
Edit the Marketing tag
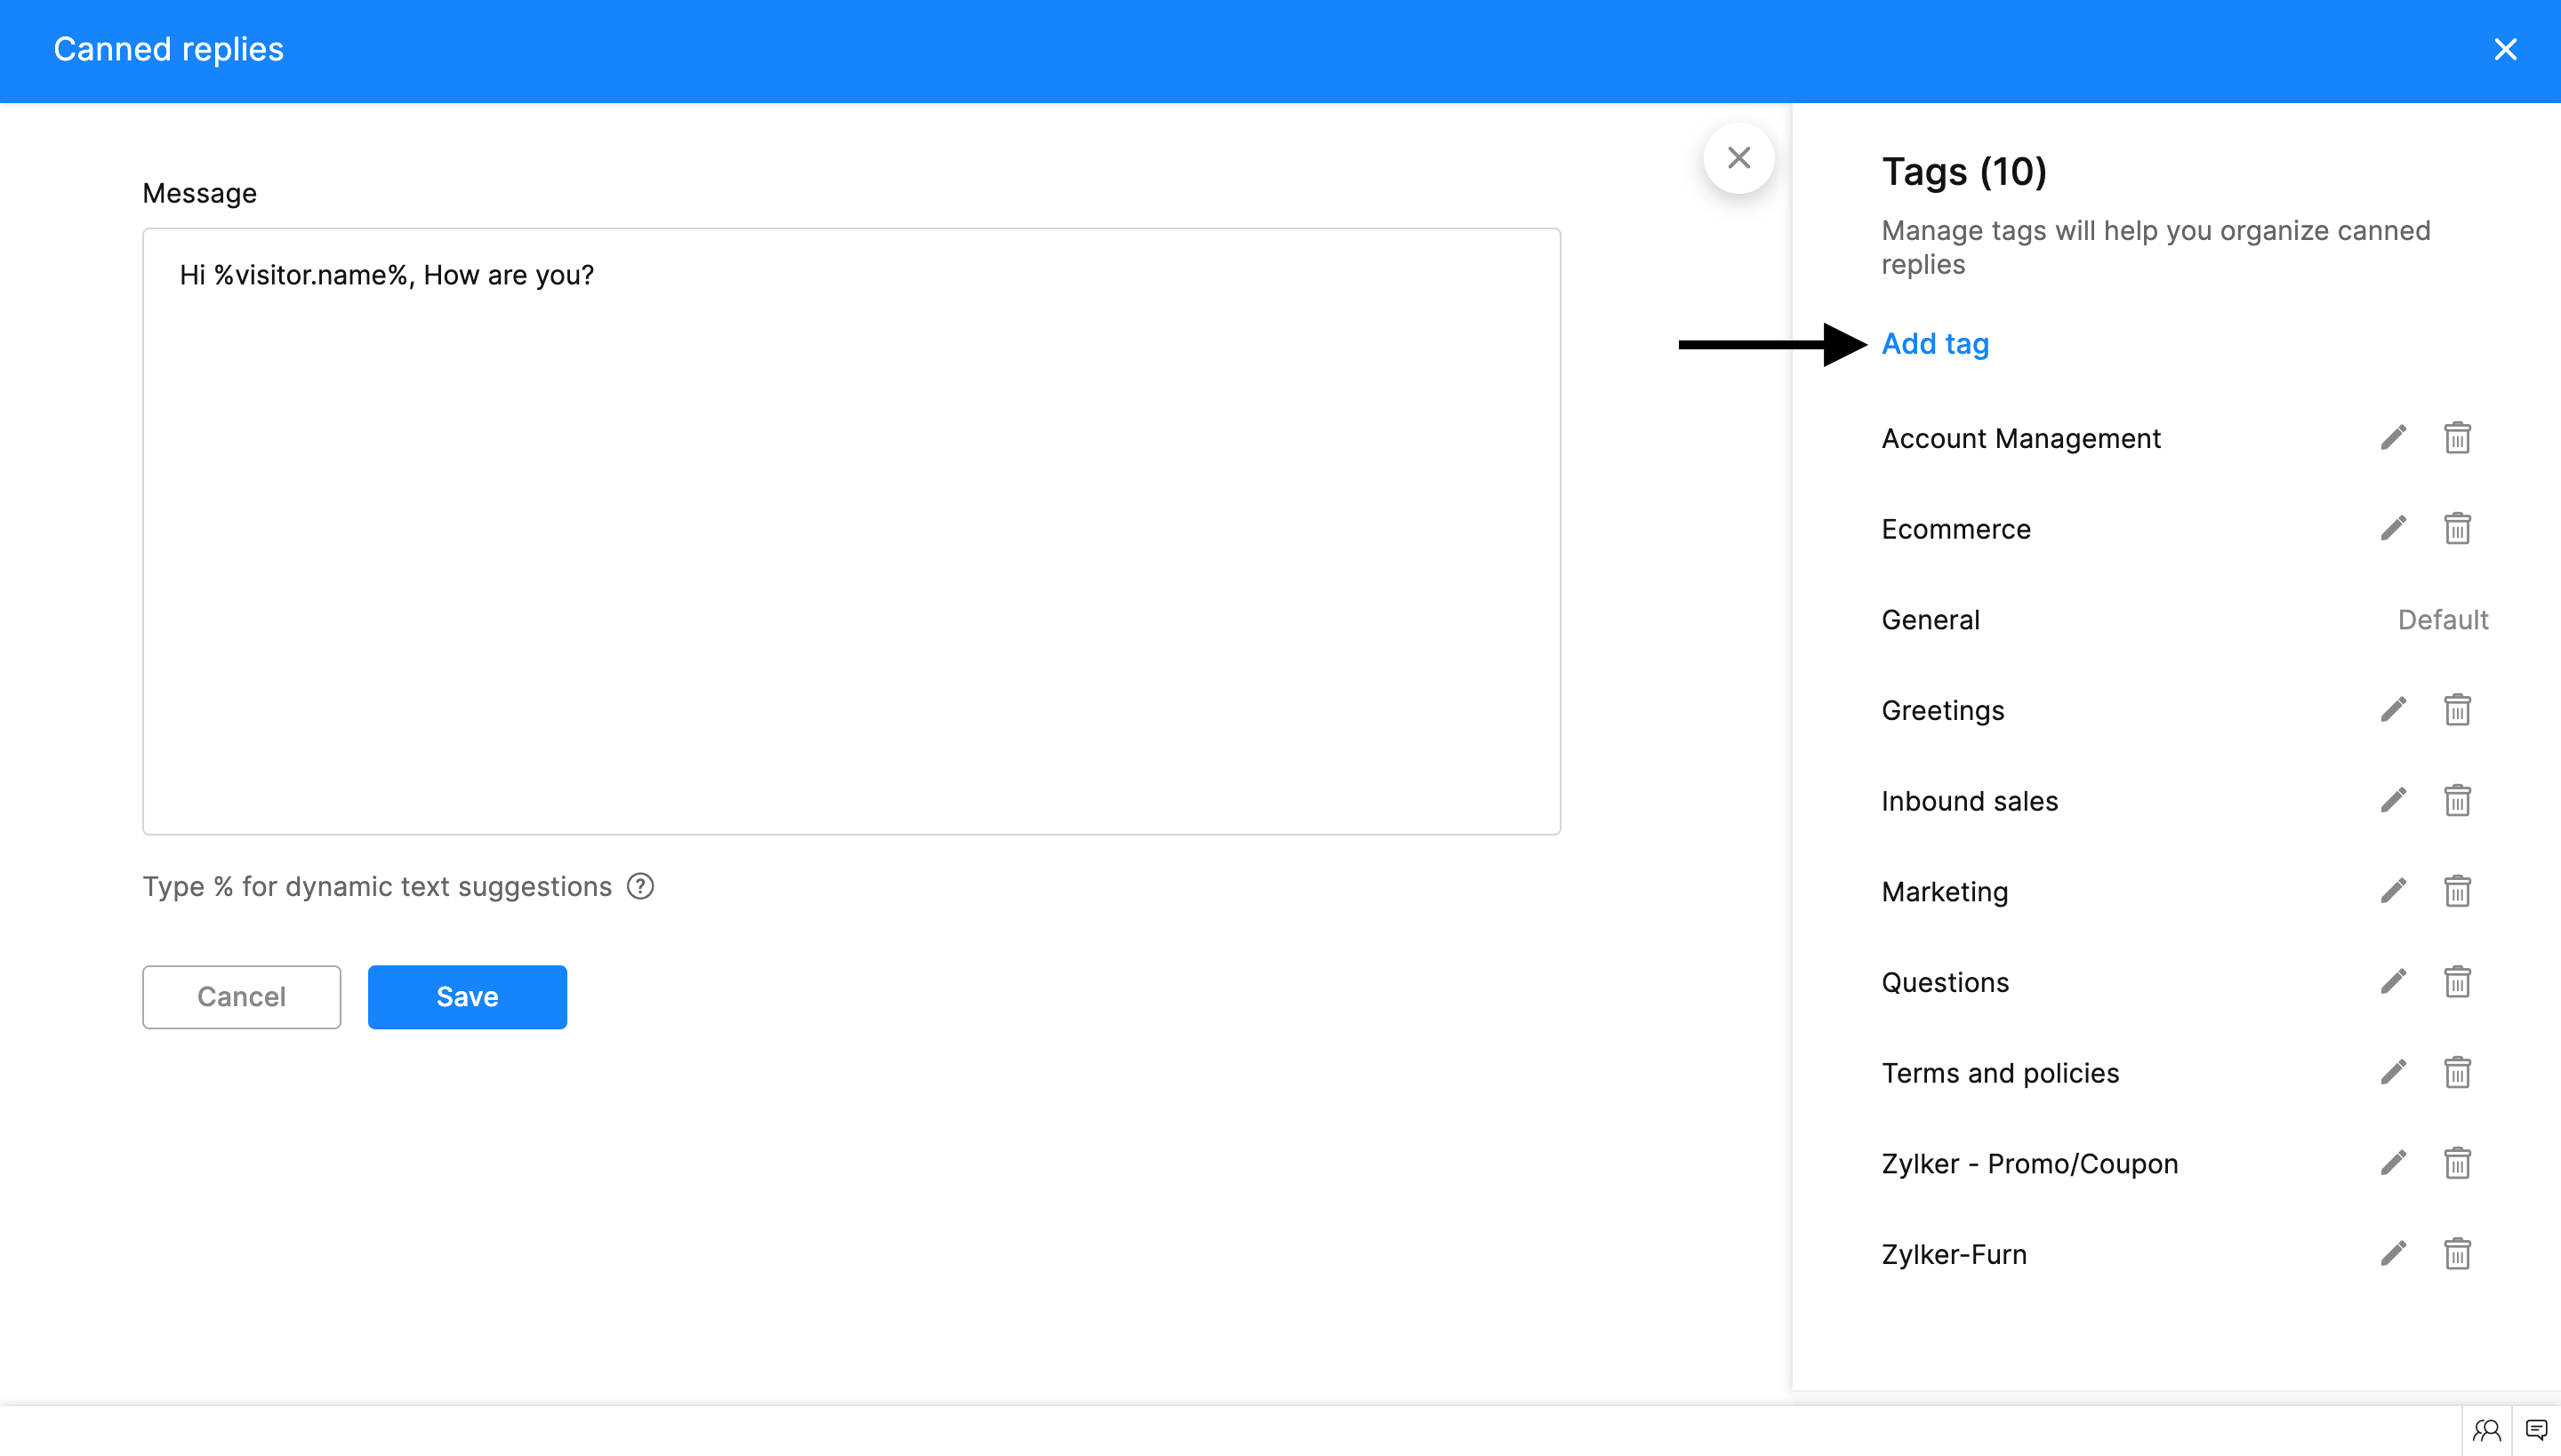pos(2393,891)
